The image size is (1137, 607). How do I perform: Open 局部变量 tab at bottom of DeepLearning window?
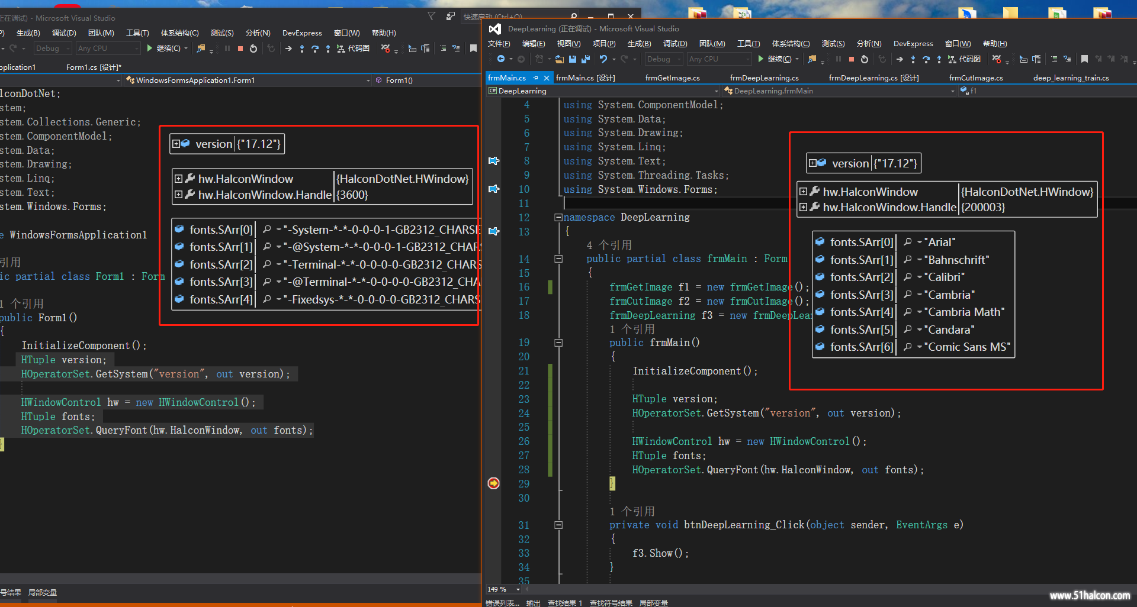point(654,603)
